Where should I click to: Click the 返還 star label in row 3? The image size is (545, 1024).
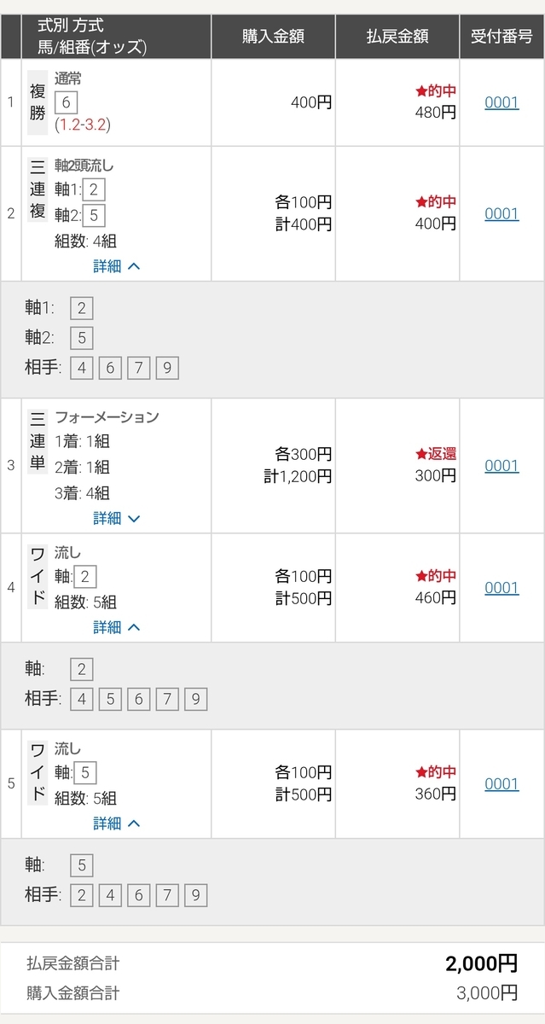(436, 454)
